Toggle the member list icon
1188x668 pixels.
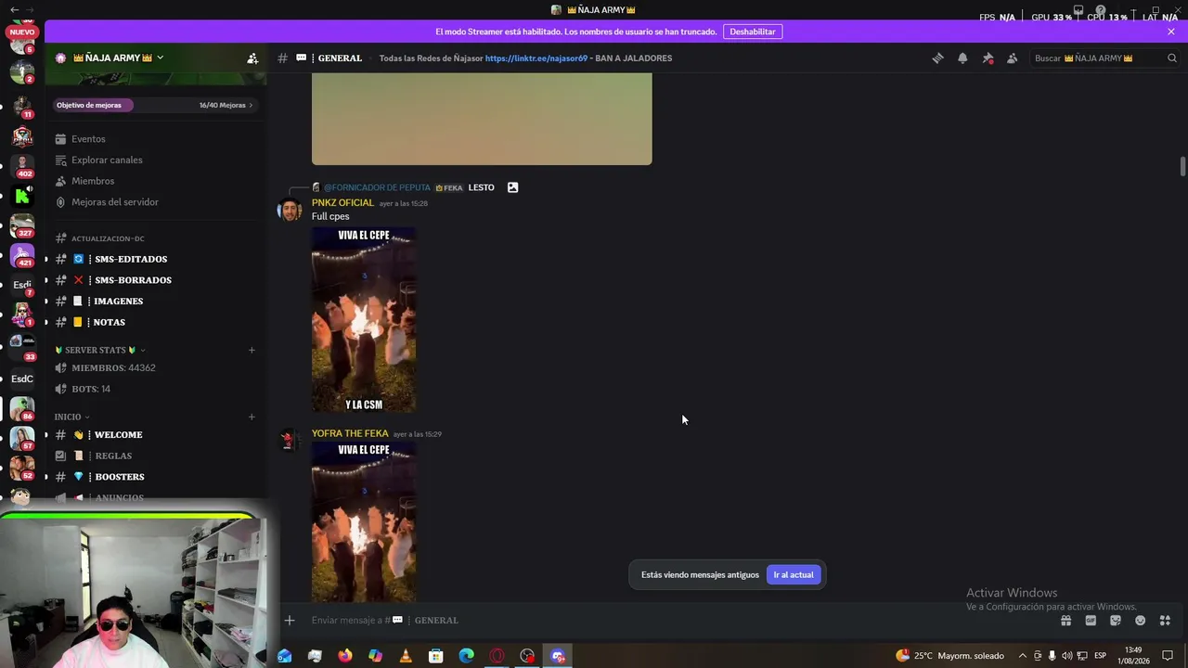(x=1012, y=58)
